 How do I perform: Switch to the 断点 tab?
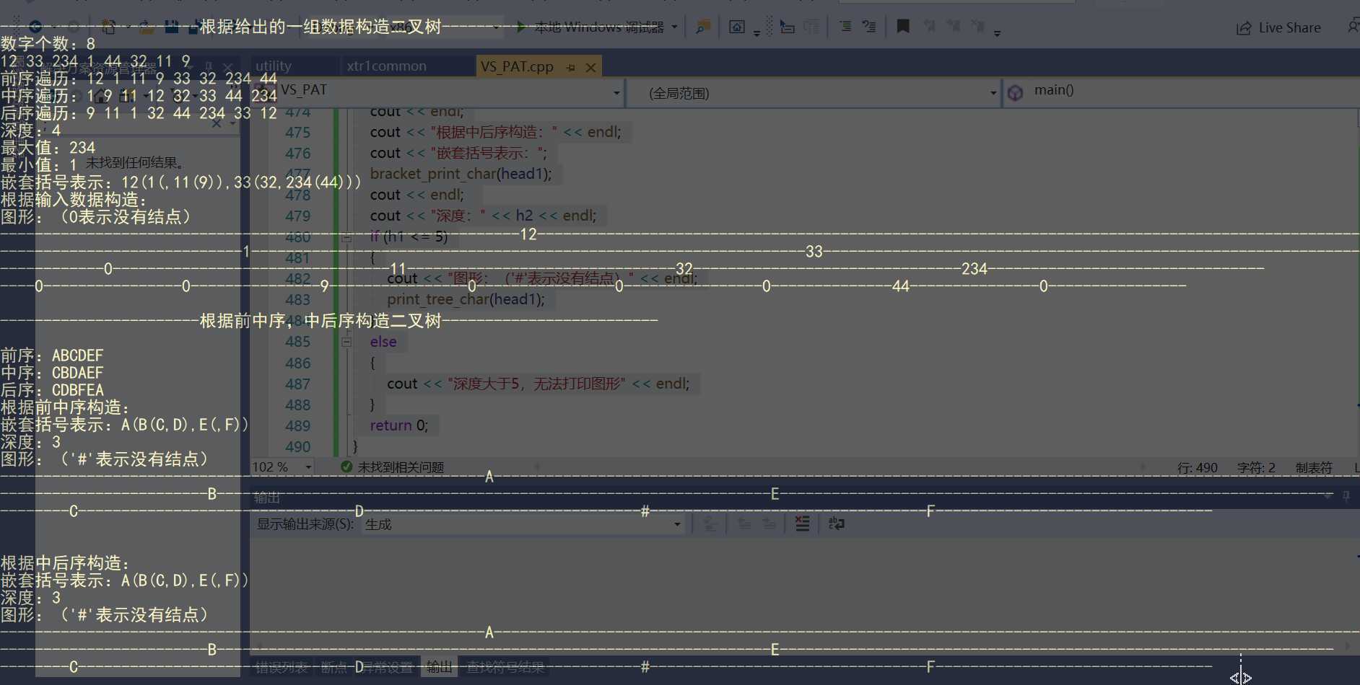(x=334, y=668)
